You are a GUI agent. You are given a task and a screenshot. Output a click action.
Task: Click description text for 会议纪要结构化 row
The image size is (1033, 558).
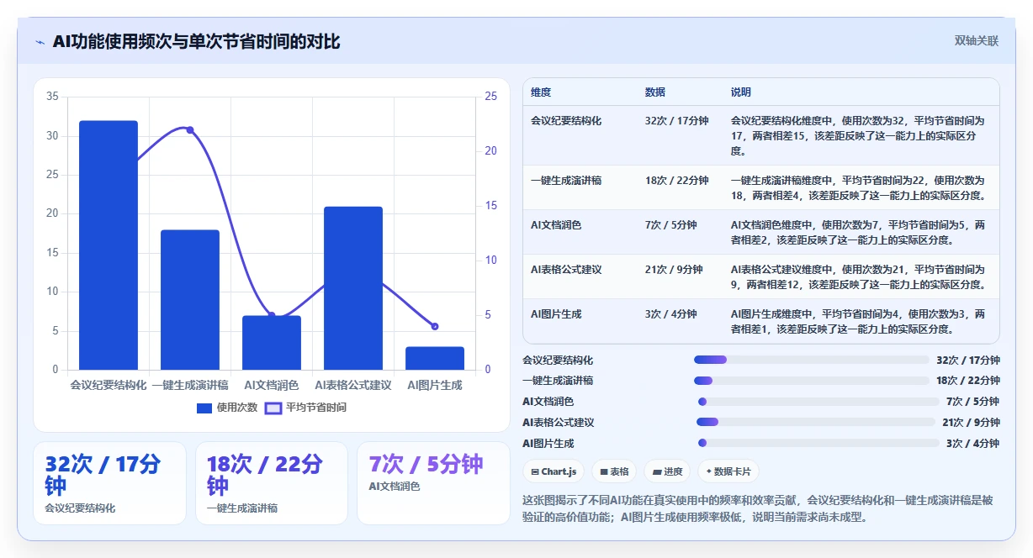point(858,136)
